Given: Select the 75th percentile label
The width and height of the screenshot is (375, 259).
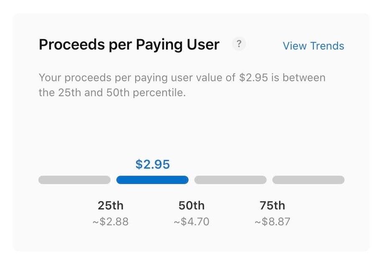Looking at the screenshot, I should pyautogui.click(x=272, y=205).
